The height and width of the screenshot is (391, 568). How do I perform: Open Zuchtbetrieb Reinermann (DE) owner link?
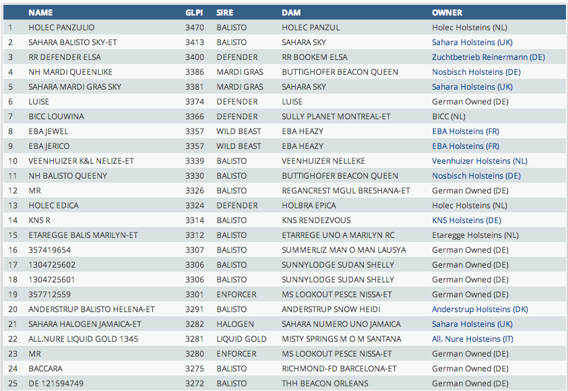(x=488, y=57)
